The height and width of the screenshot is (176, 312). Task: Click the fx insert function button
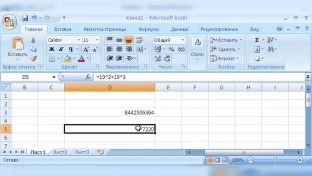[x=88, y=77]
